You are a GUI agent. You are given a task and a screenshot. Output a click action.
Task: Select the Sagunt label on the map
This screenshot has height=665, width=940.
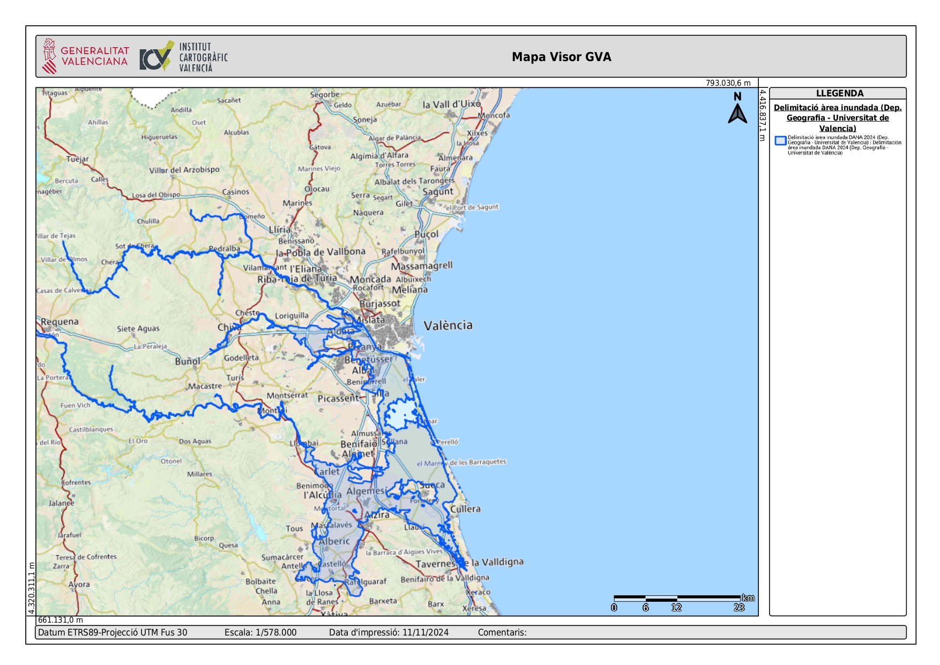pyautogui.click(x=438, y=192)
